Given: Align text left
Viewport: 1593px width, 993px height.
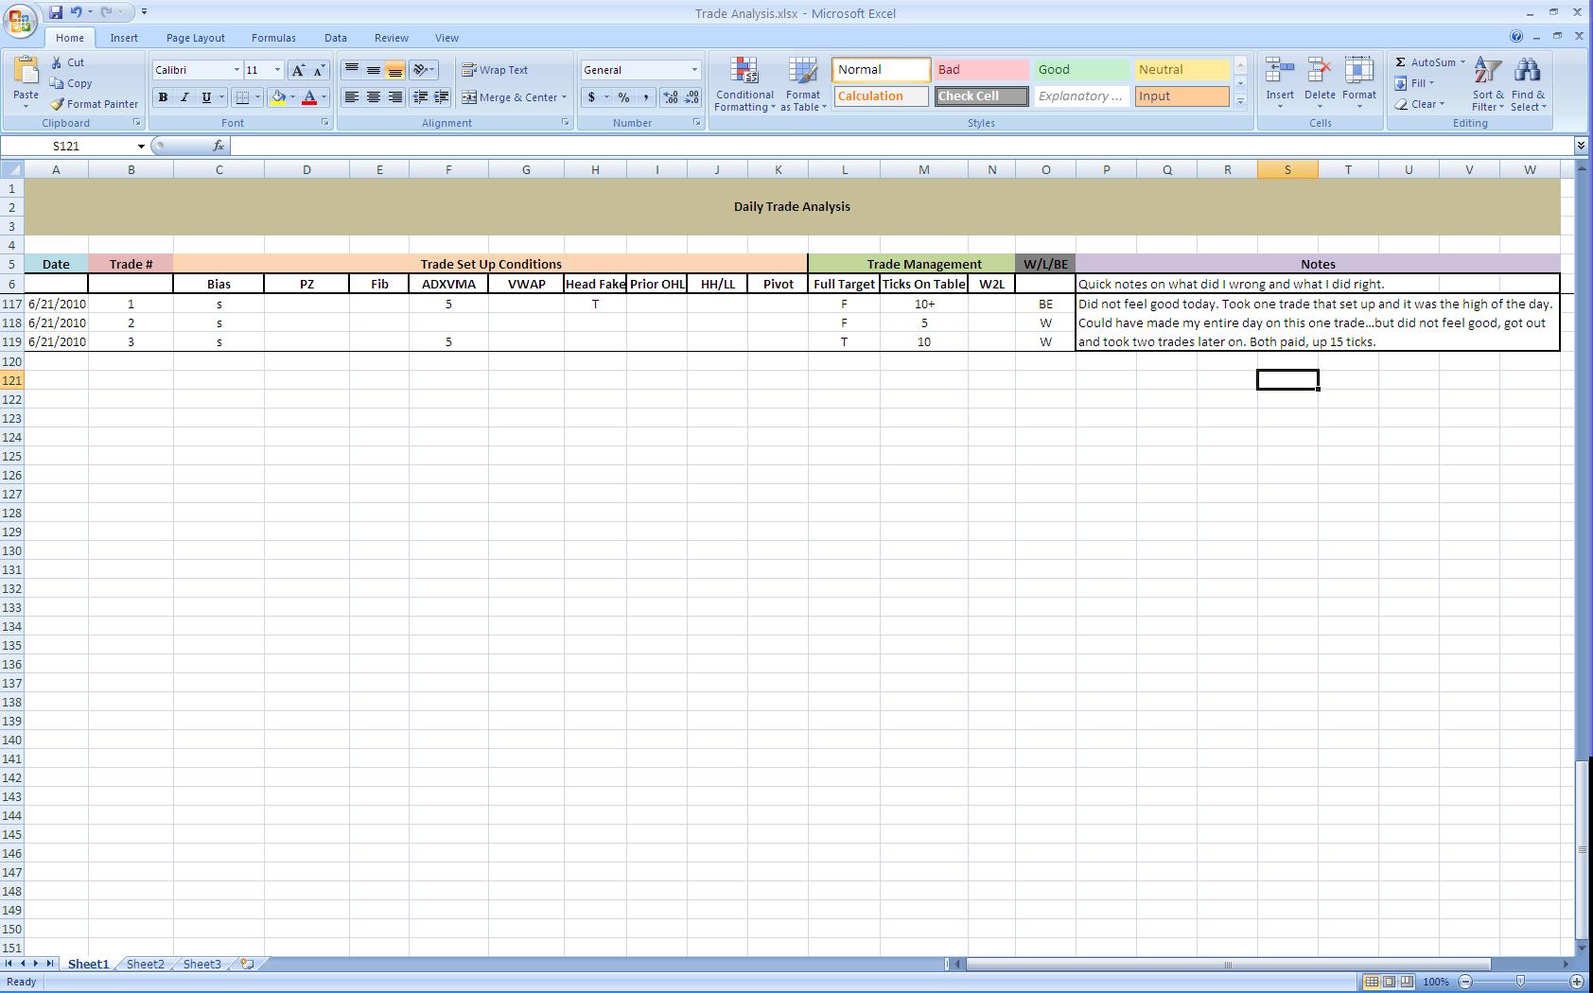Looking at the screenshot, I should pyautogui.click(x=351, y=97).
